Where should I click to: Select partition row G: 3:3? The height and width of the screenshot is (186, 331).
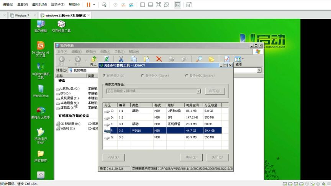pyautogui.click(x=163, y=137)
